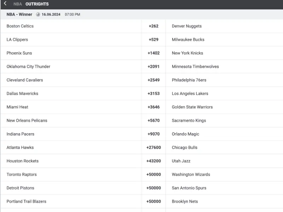Image resolution: width=283 pixels, height=212 pixels.
Task: Click Cleveland Cavaliers +2549 odds
Action: point(154,80)
